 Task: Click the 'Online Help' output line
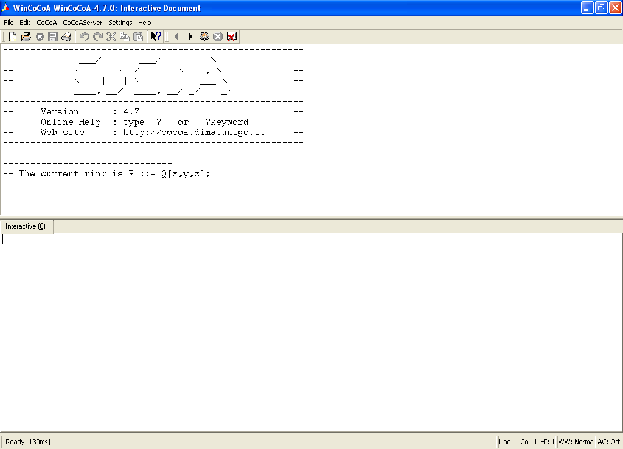(144, 122)
